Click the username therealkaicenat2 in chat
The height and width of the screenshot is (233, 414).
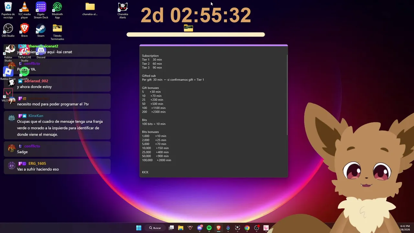click(x=43, y=46)
